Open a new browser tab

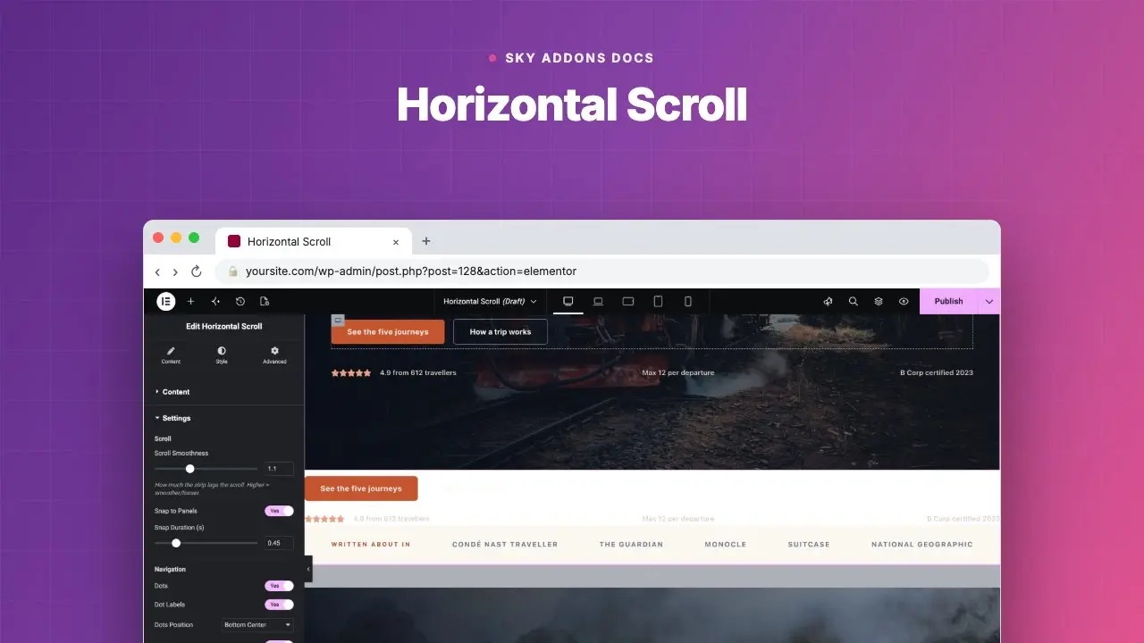point(426,241)
